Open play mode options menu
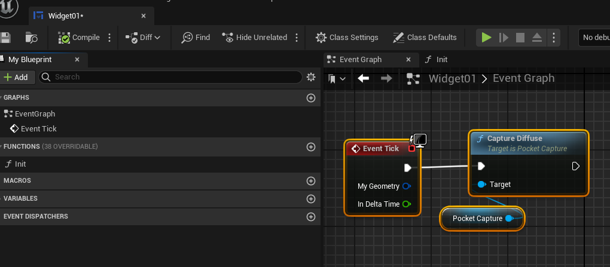 (554, 38)
